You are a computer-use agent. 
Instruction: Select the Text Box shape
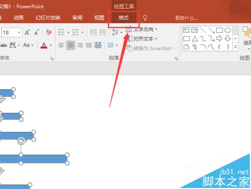click(x=186, y=30)
